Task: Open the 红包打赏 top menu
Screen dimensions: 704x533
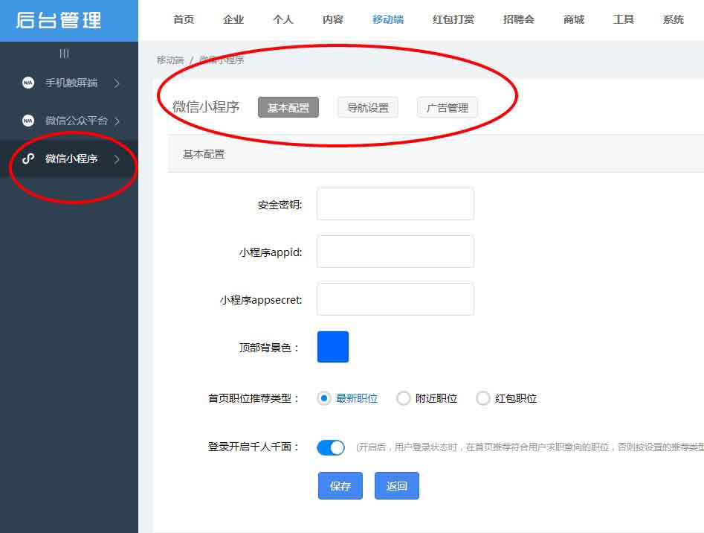Action: (x=453, y=19)
